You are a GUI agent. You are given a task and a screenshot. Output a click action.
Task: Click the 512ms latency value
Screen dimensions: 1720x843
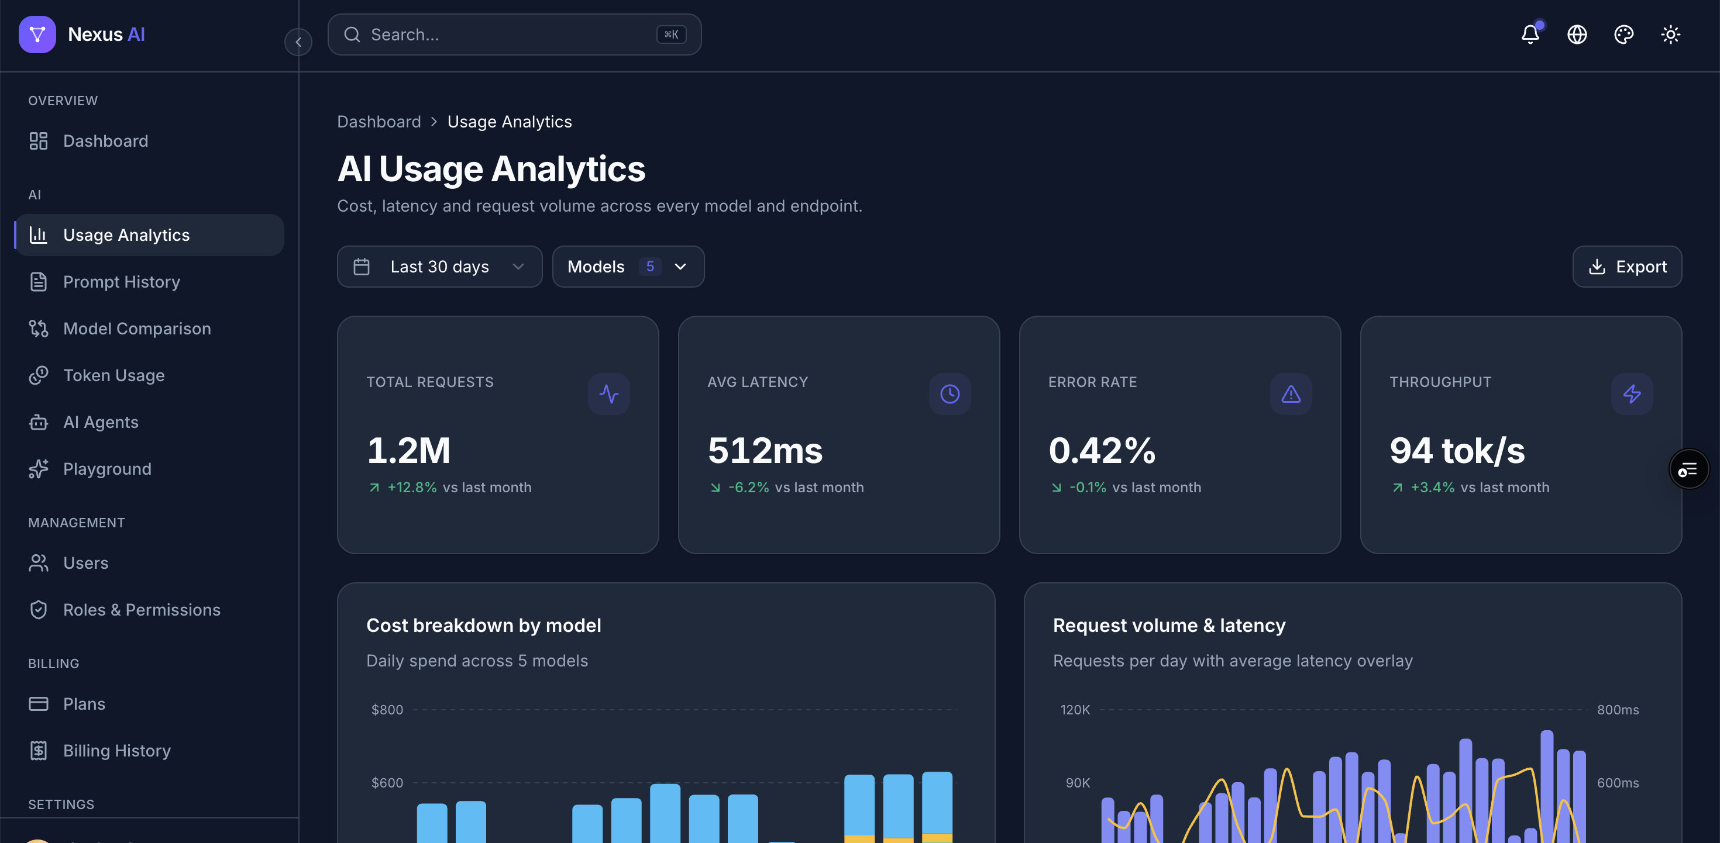[x=765, y=450]
